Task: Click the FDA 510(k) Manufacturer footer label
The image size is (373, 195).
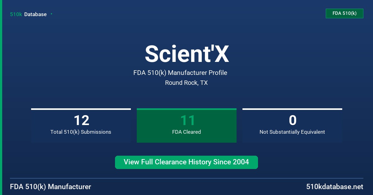Action: coord(51,187)
